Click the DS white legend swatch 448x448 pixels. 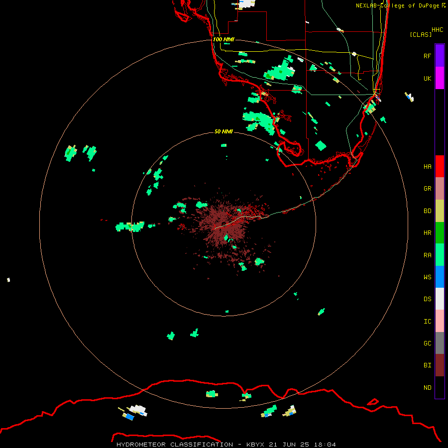[x=440, y=299]
